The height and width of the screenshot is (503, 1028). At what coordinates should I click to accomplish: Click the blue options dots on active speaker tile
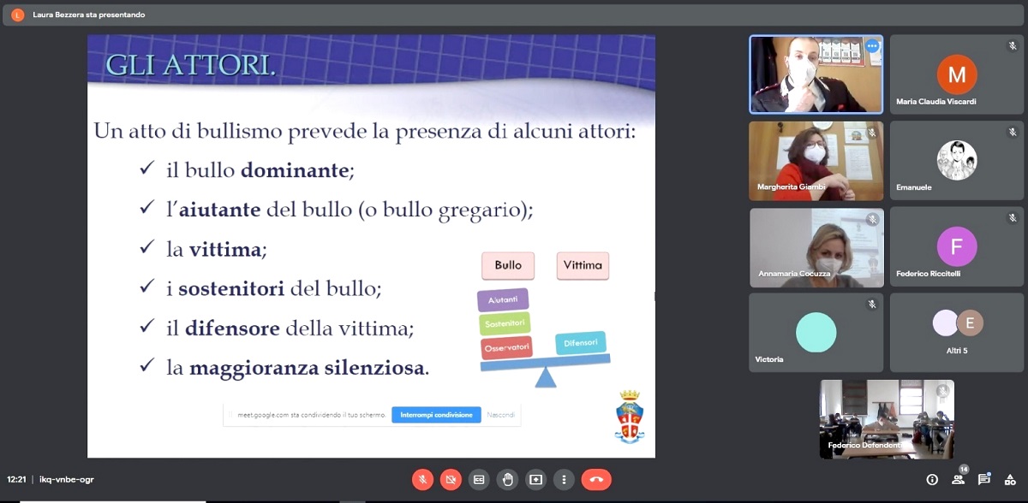[872, 46]
